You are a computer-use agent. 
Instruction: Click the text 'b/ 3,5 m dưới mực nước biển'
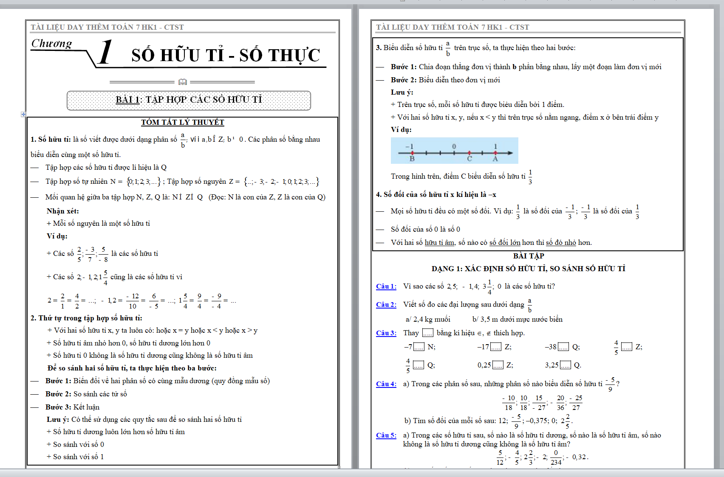click(x=518, y=320)
